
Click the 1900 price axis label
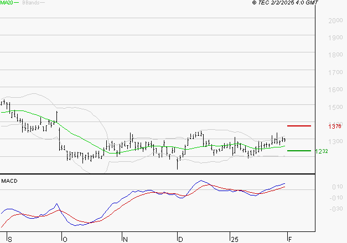[335, 38]
